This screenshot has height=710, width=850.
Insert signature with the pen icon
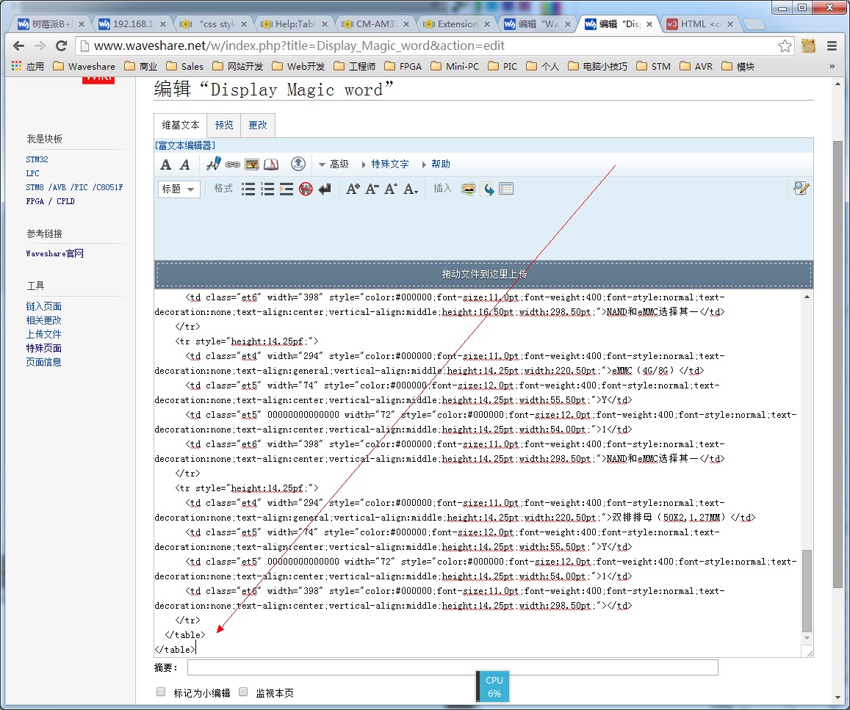214,164
